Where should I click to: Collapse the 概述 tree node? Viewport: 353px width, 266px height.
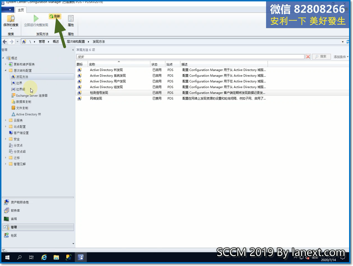3,58
